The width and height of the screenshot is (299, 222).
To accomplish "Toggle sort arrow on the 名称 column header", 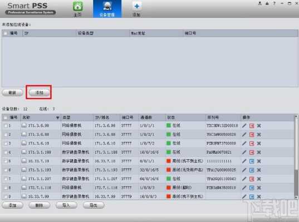I will click(57, 118).
